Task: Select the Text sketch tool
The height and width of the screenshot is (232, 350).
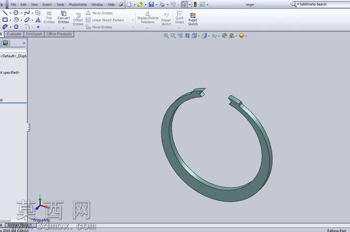Action: pos(38,20)
